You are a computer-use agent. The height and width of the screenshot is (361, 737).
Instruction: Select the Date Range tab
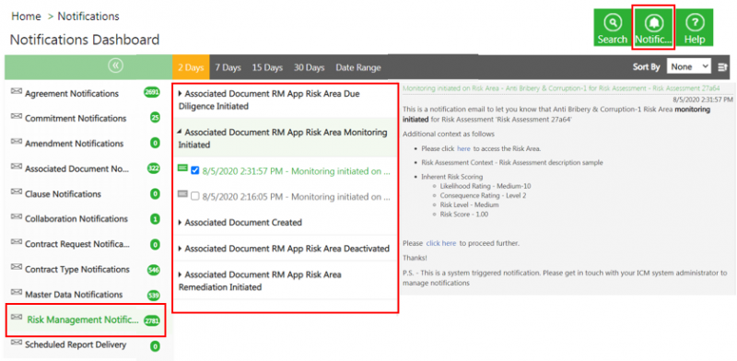click(358, 68)
